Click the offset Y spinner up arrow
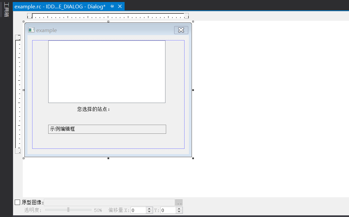The width and height of the screenshot is (349, 217). [180, 208]
